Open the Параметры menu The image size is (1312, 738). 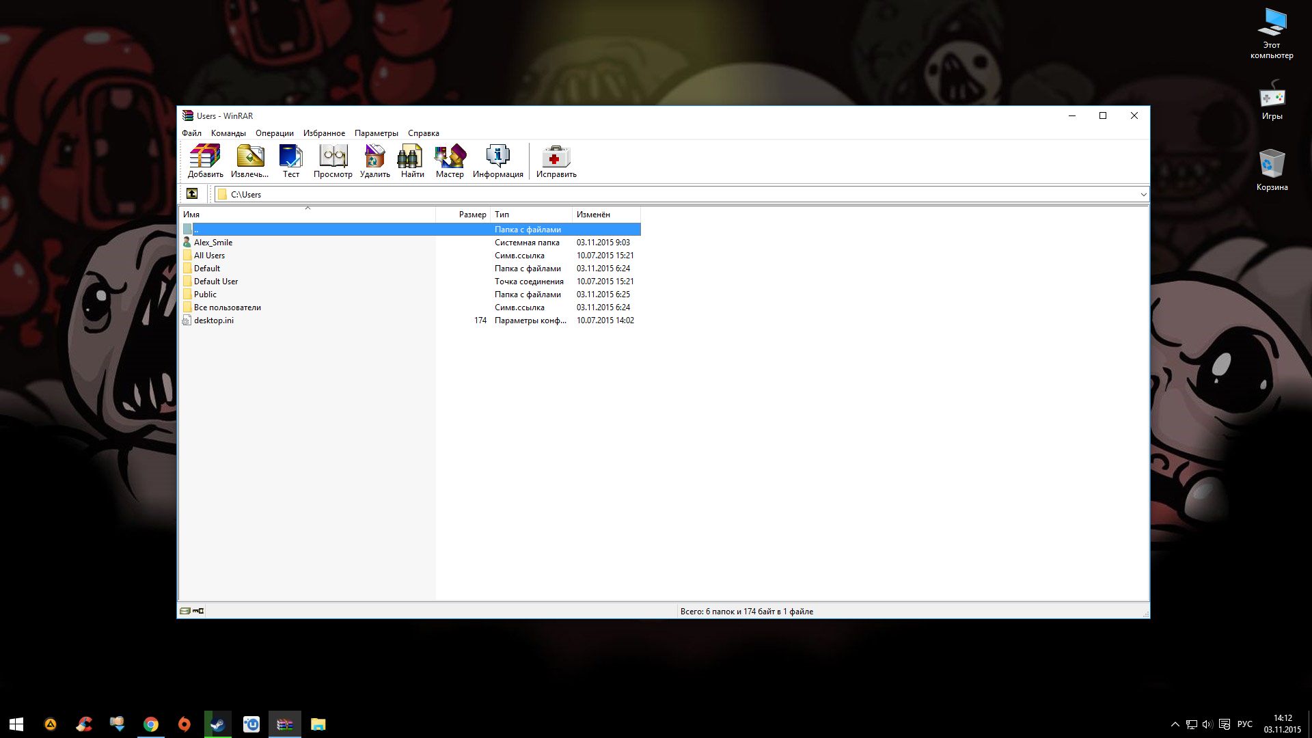[x=377, y=133]
